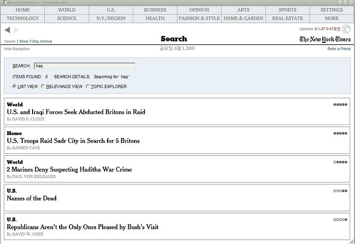
Task: Click byline By DAVID W. CHEN
Action: 25,234
